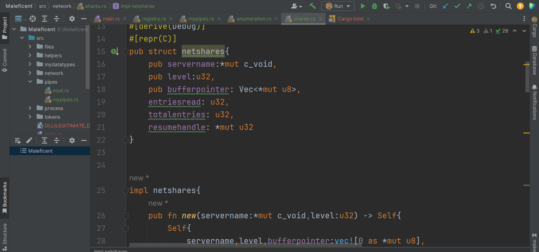539x252 pixels.
Task: Toggle the Database tool window
Action: point(534,61)
